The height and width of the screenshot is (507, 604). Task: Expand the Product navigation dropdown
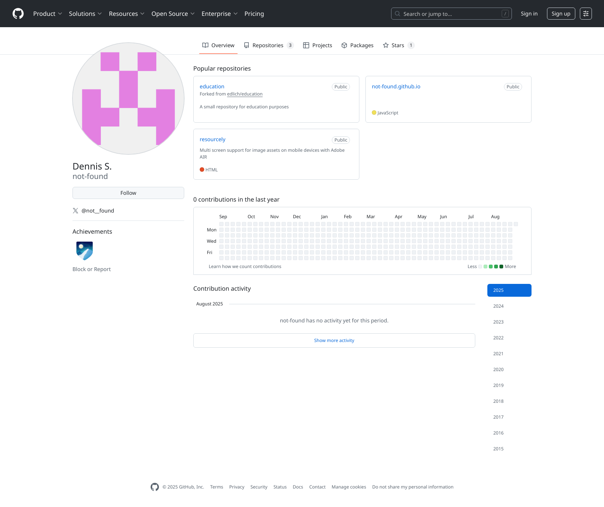[48, 14]
